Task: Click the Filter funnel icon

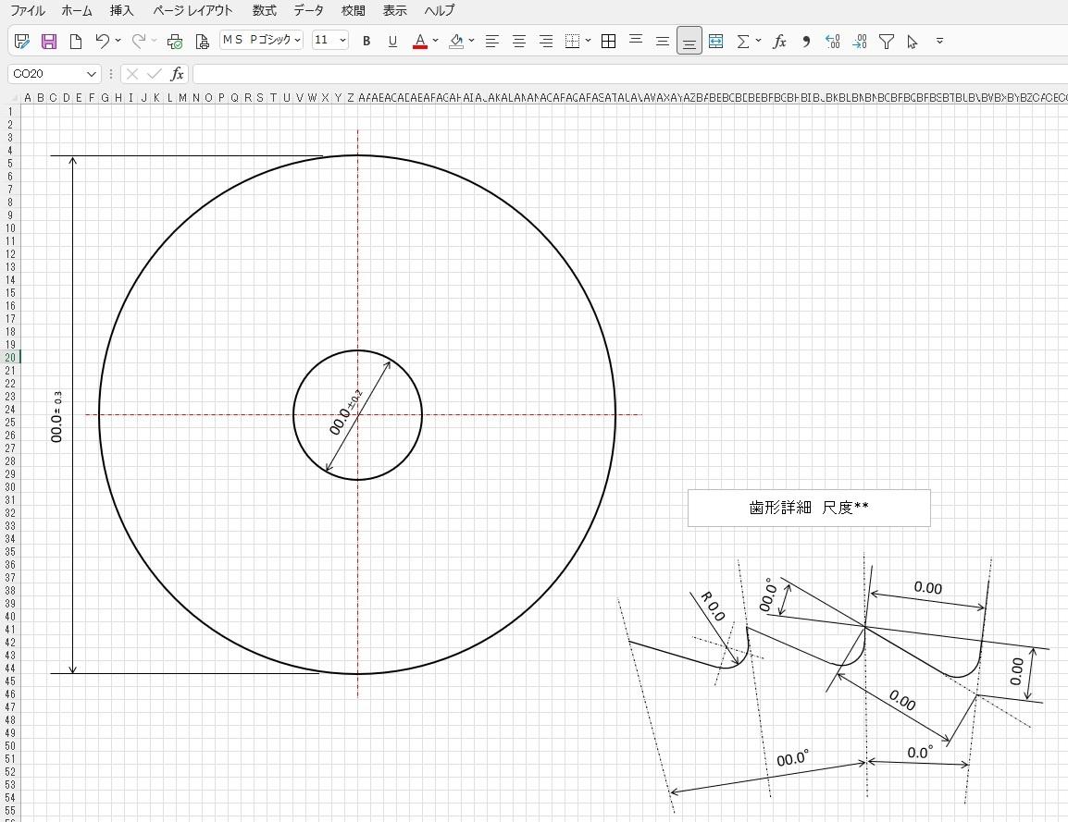Action: coord(886,42)
